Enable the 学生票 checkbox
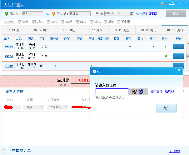The width and height of the screenshot is (189, 155). 119,22
